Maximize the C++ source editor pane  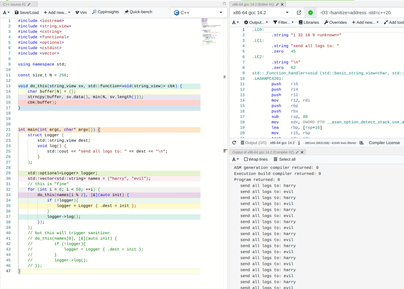(x=224, y=4)
